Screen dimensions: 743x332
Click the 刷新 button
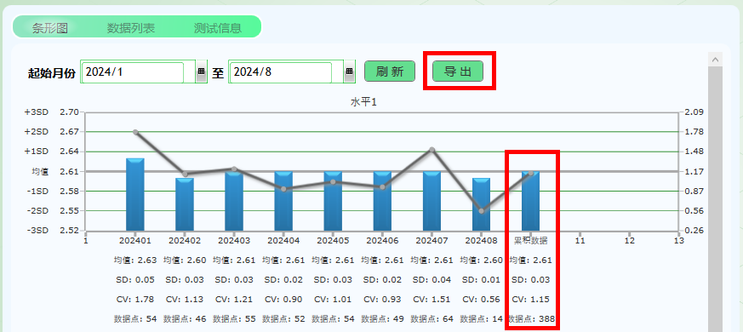tap(390, 72)
